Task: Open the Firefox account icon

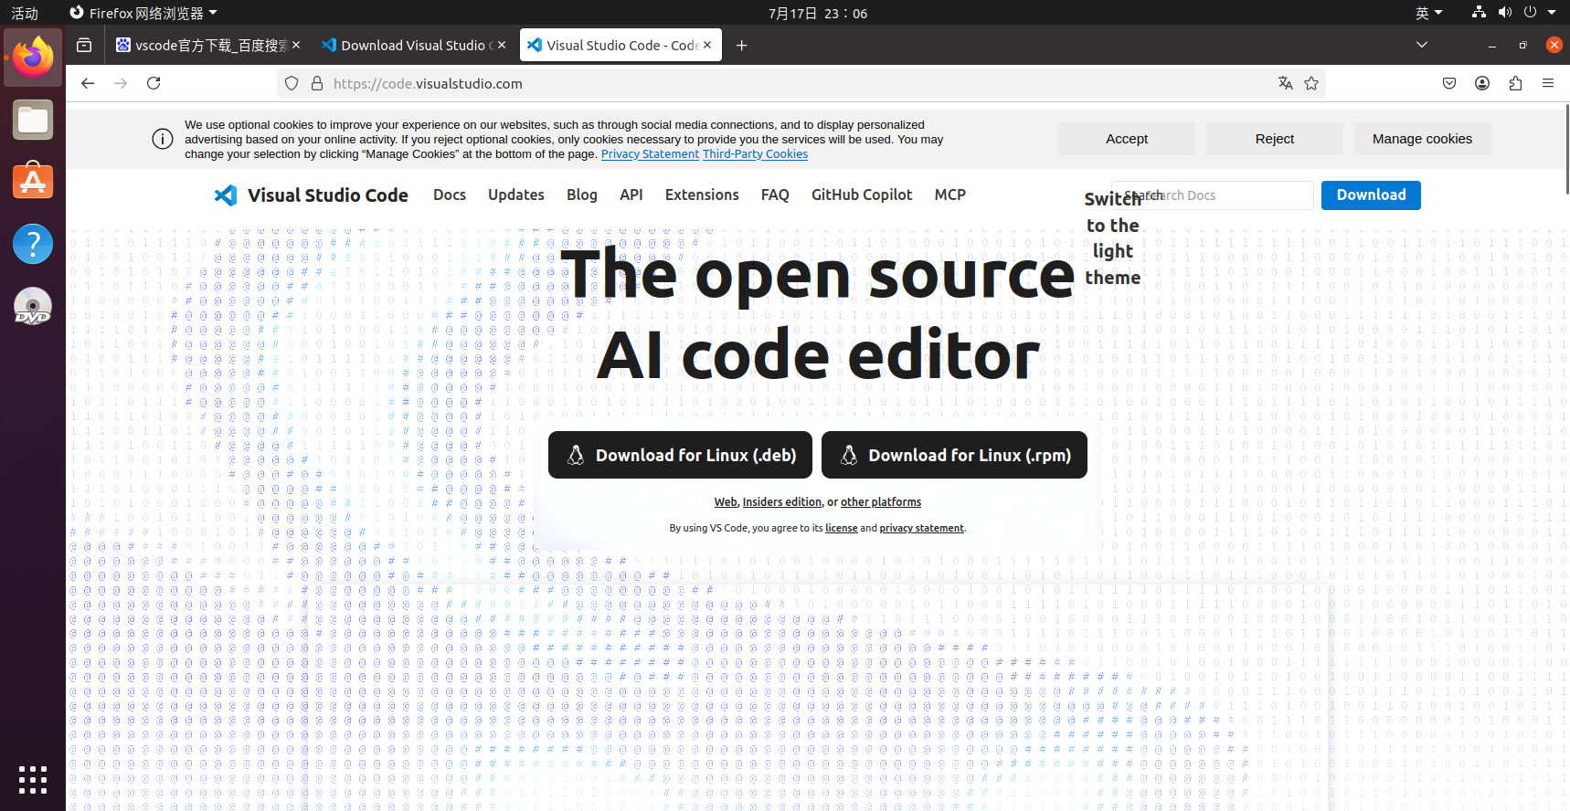Action: pyautogui.click(x=1482, y=83)
